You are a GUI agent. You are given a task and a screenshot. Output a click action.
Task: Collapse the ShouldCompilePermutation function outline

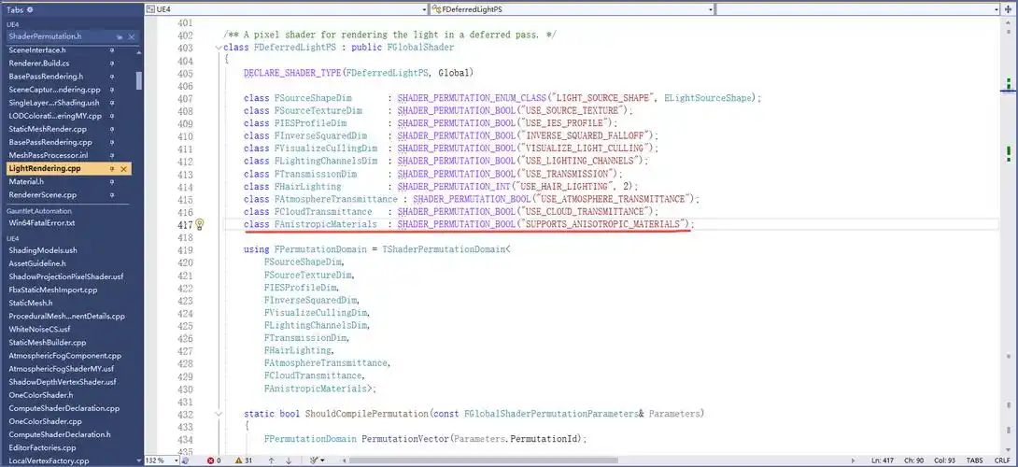(219, 414)
